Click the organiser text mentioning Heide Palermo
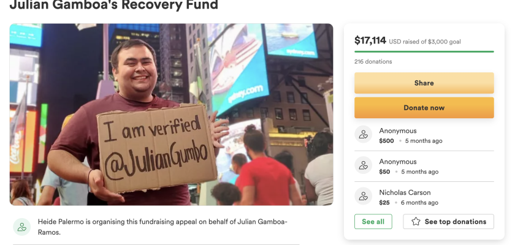 pos(162,227)
